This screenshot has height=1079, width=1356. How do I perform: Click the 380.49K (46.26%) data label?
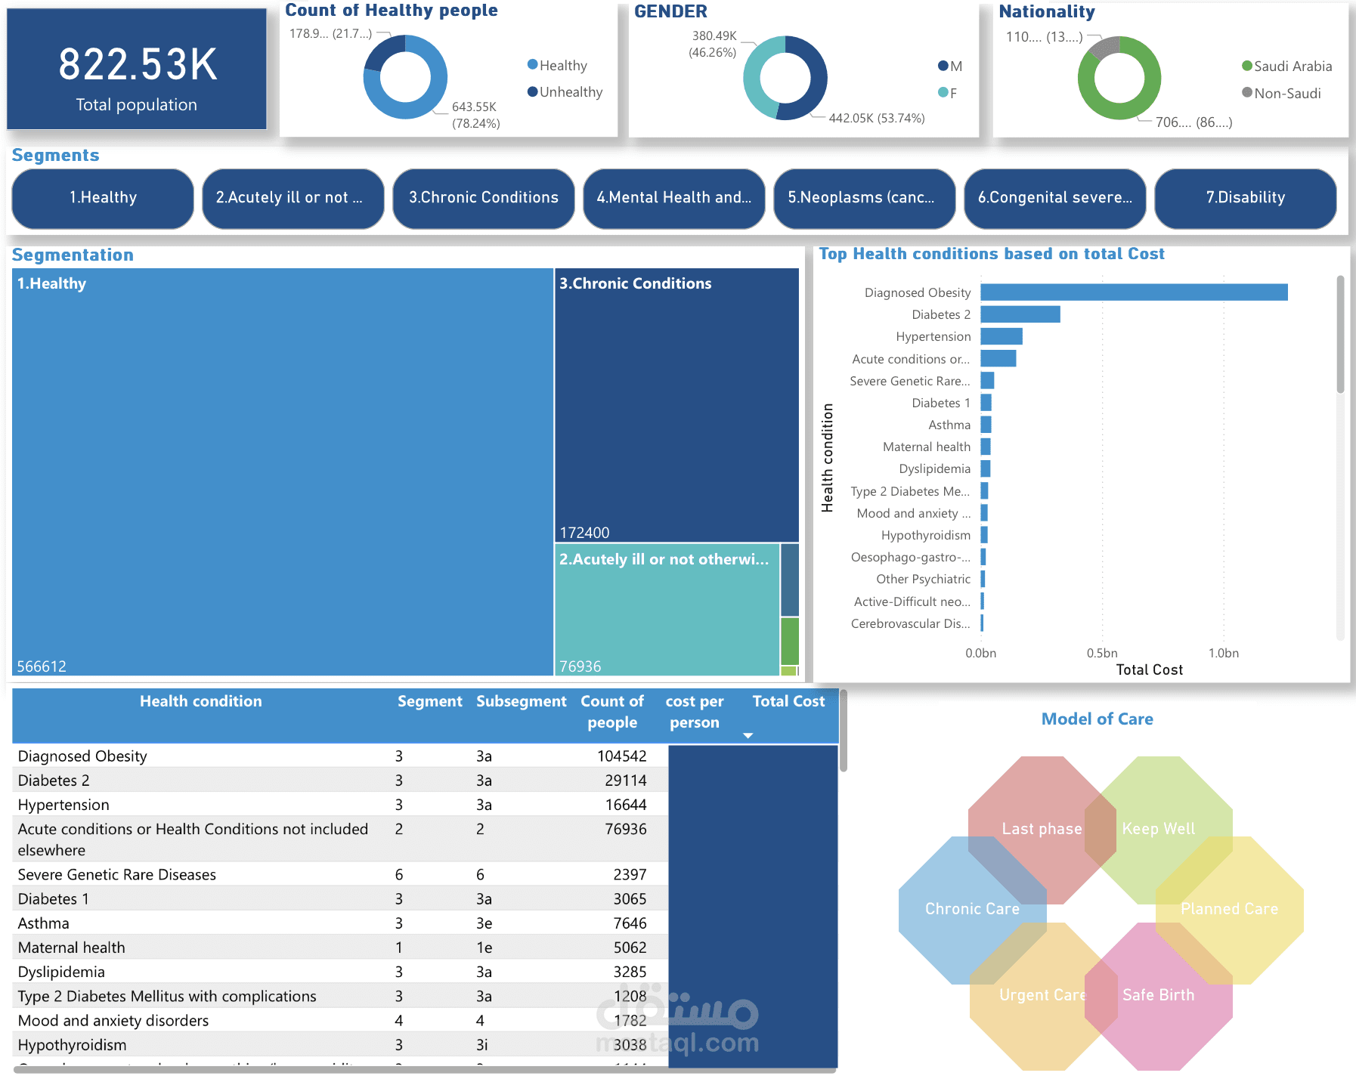pyautogui.click(x=713, y=44)
